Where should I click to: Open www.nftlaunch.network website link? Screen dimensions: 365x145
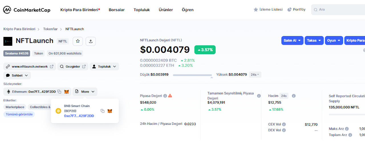30,66
